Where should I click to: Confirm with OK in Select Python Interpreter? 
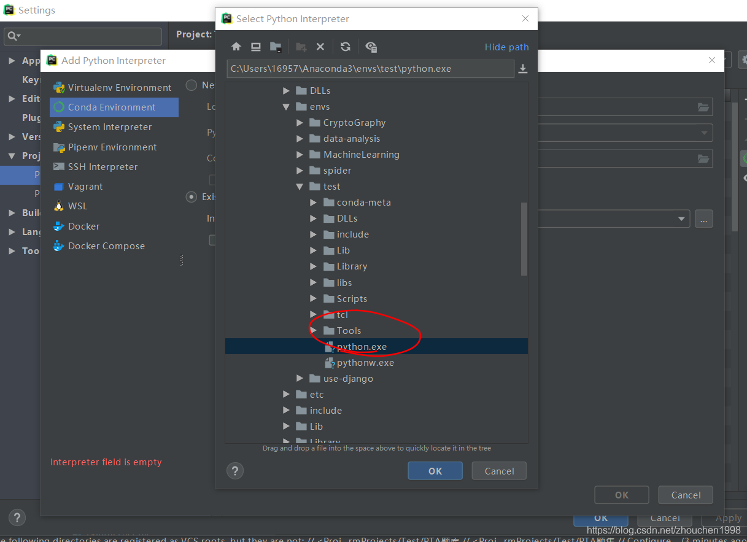click(435, 471)
